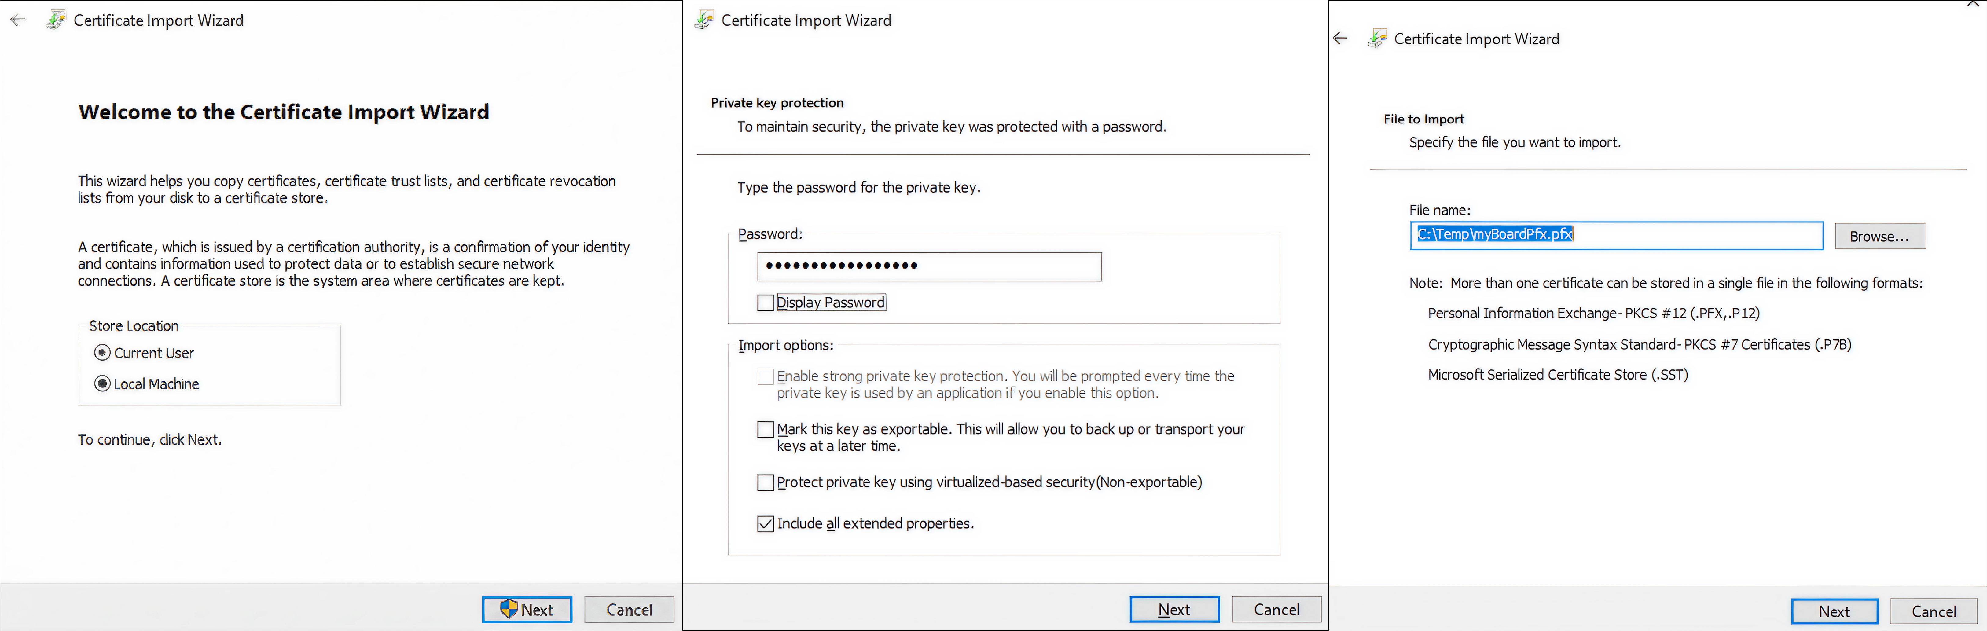The width and height of the screenshot is (1987, 631).
Task: Click the Password input field
Action: click(x=930, y=266)
